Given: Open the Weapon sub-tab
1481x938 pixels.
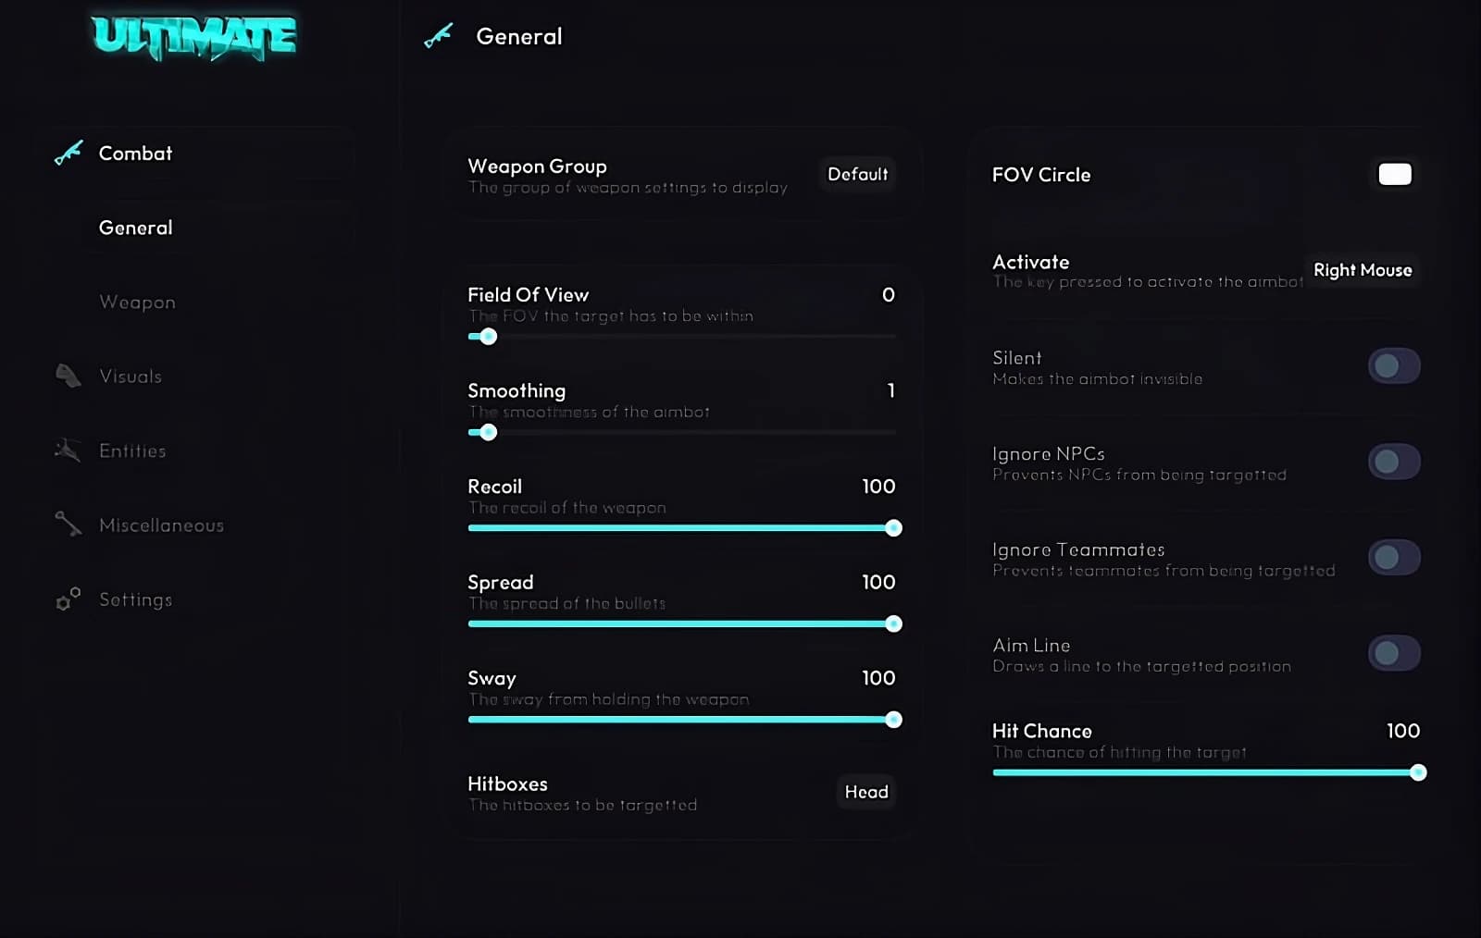Looking at the screenshot, I should point(137,302).
